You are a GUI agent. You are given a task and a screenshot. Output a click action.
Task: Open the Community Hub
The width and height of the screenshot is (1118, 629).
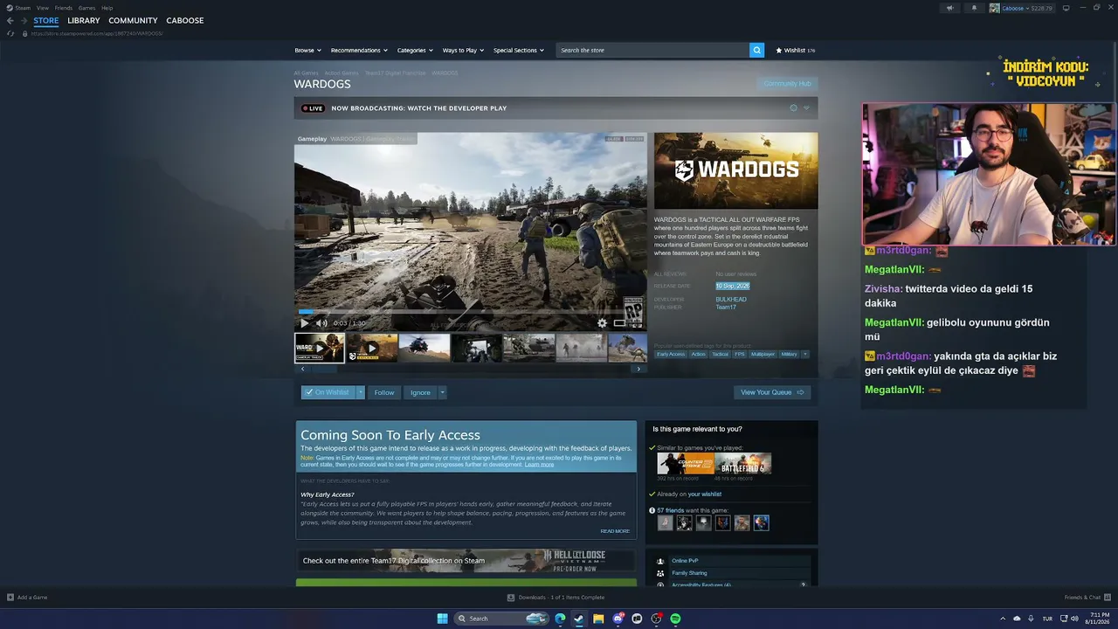787,84
